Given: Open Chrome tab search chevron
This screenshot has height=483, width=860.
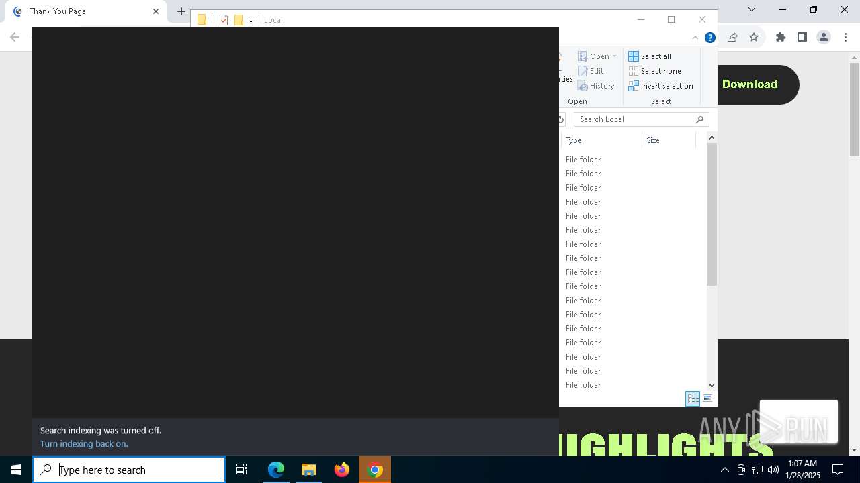Looking at the screenshot, I should point(752,9).
